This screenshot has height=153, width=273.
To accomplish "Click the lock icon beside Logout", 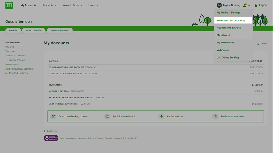I will (256, 5).
